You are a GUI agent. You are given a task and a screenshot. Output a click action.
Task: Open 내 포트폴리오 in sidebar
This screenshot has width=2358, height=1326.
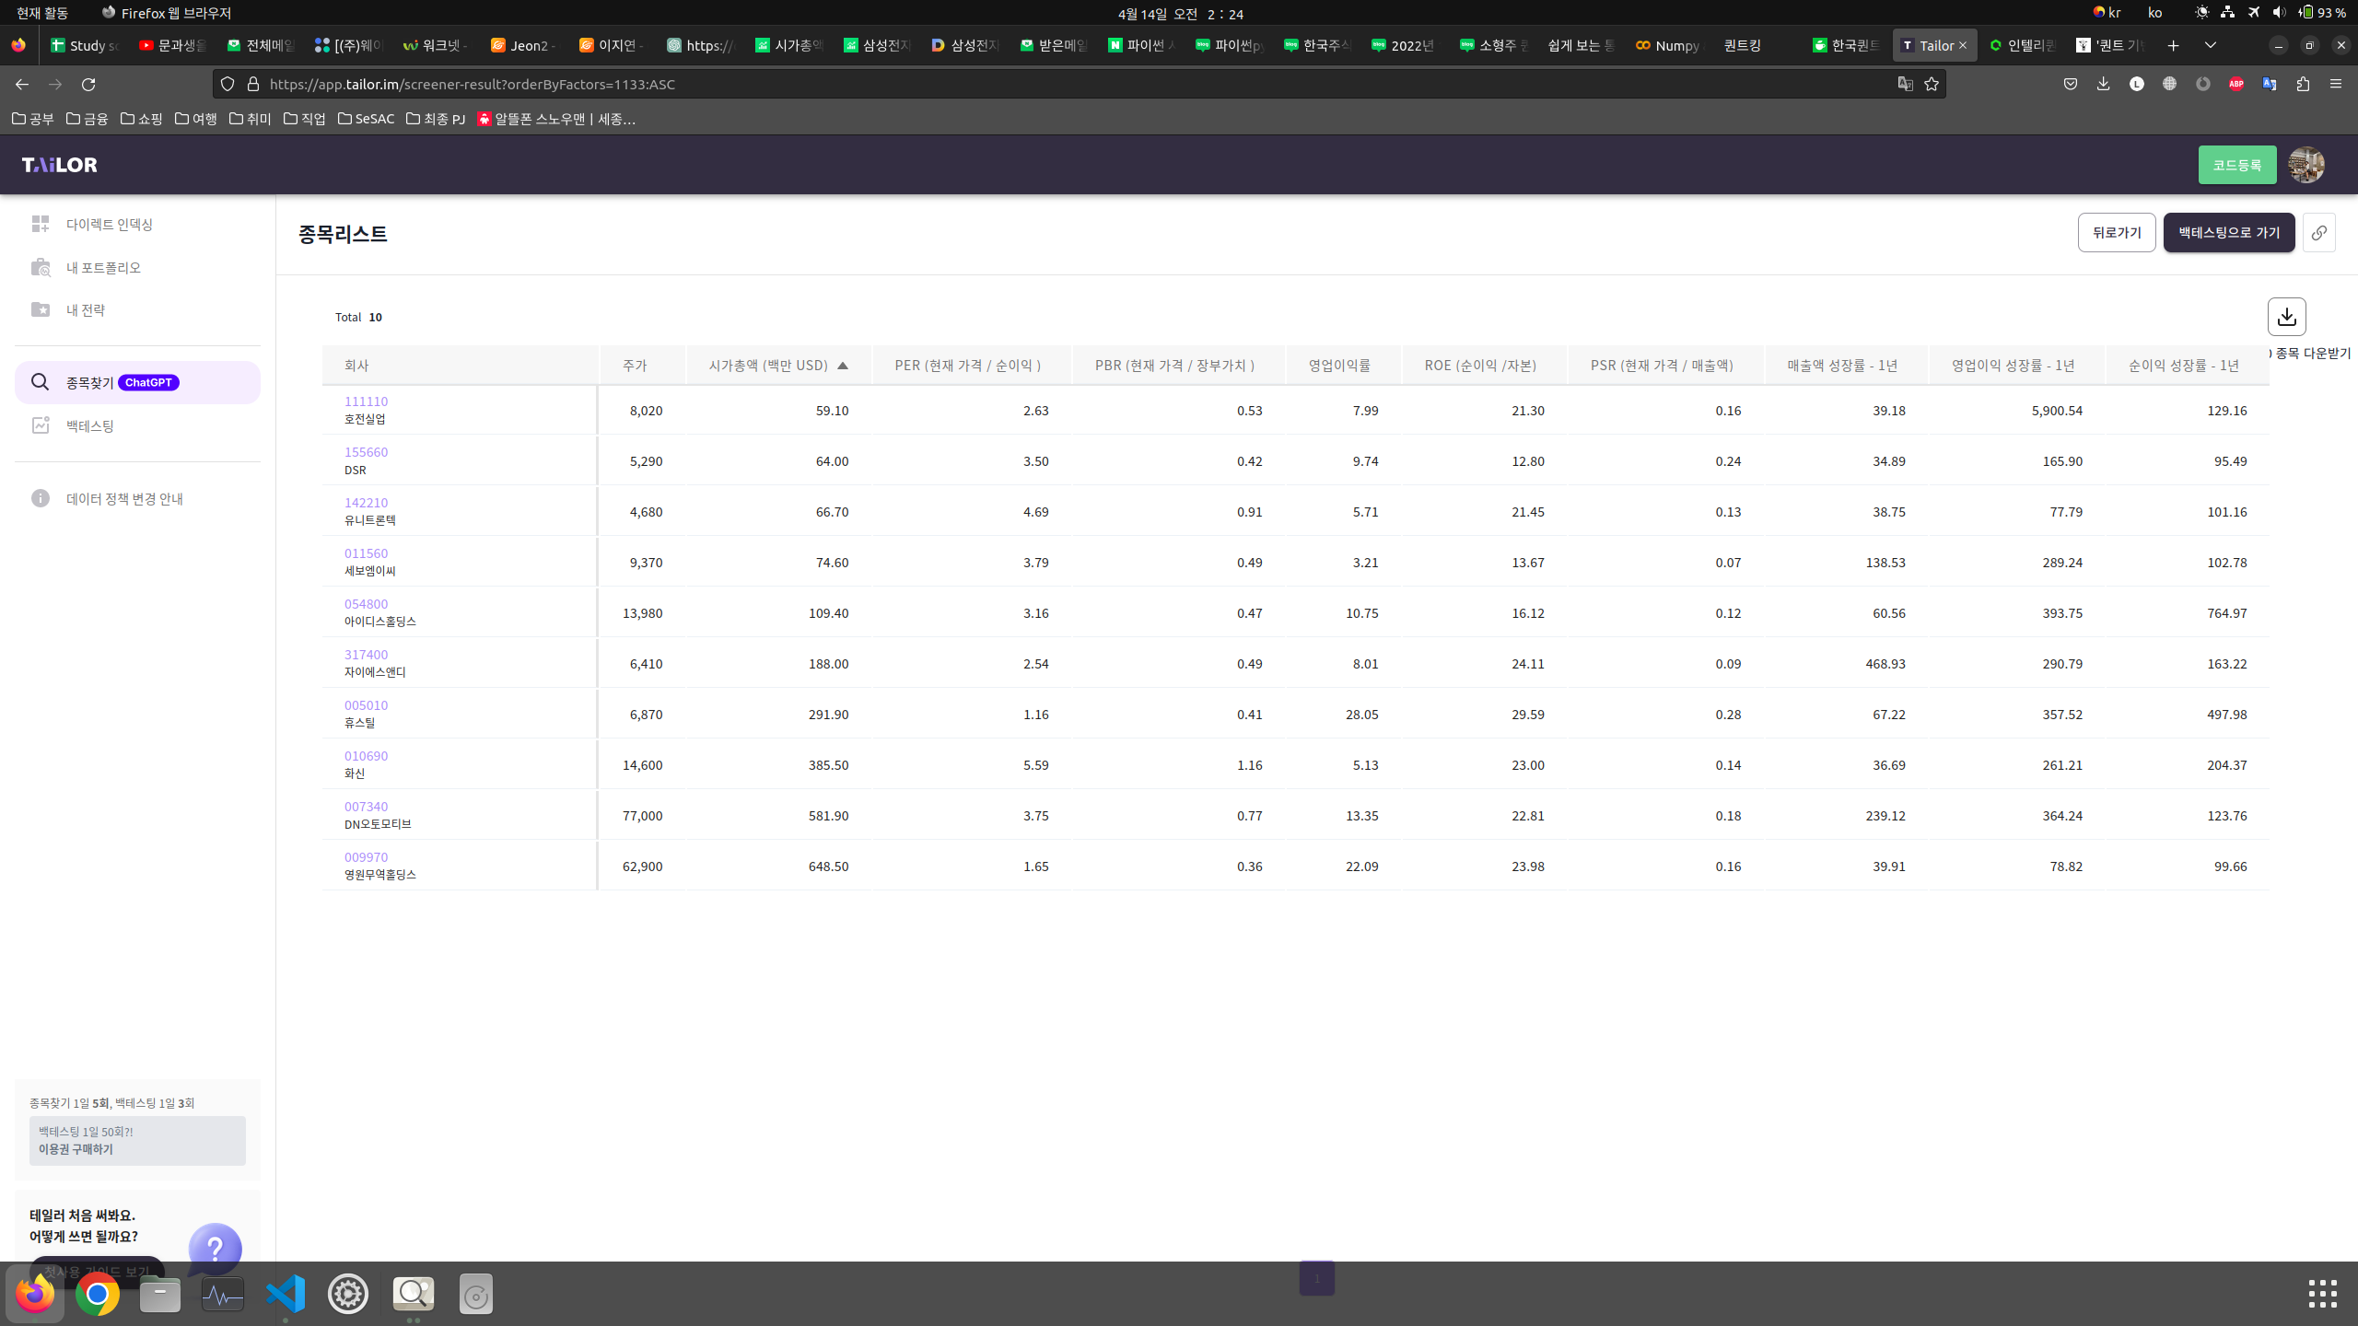(103, 267)
